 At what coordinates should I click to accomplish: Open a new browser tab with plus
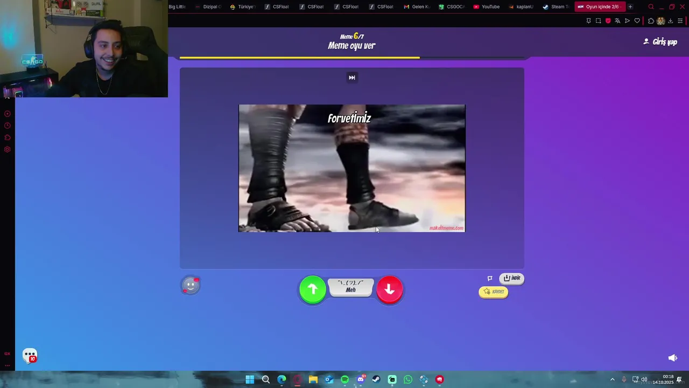[630, 7]
